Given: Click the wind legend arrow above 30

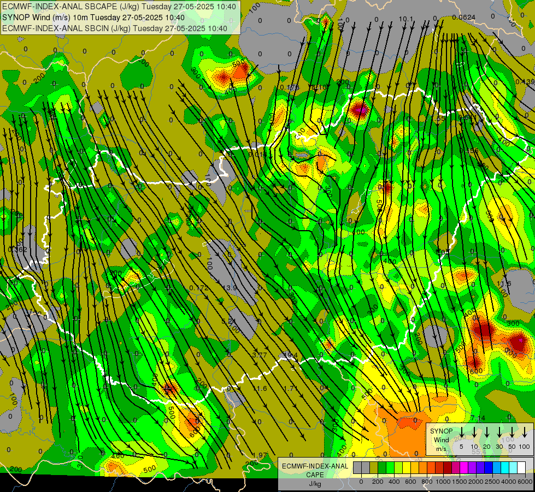Looking at the screenshot, I should point(499,432).
